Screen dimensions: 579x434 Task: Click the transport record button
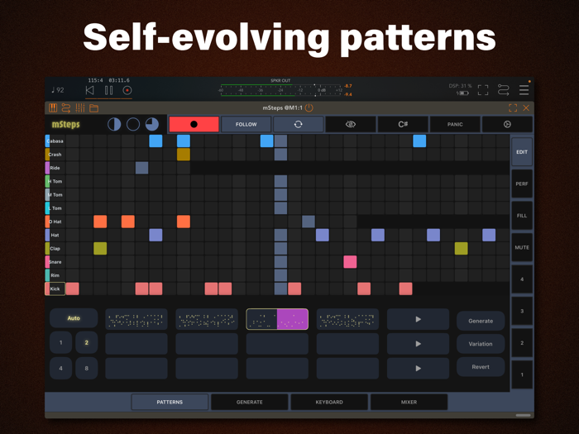(x=127, y=90)
